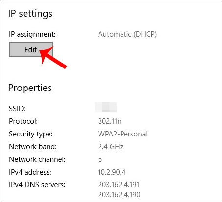Click the Properties heading
Screen dimensions: 222x202
(30, 88)
